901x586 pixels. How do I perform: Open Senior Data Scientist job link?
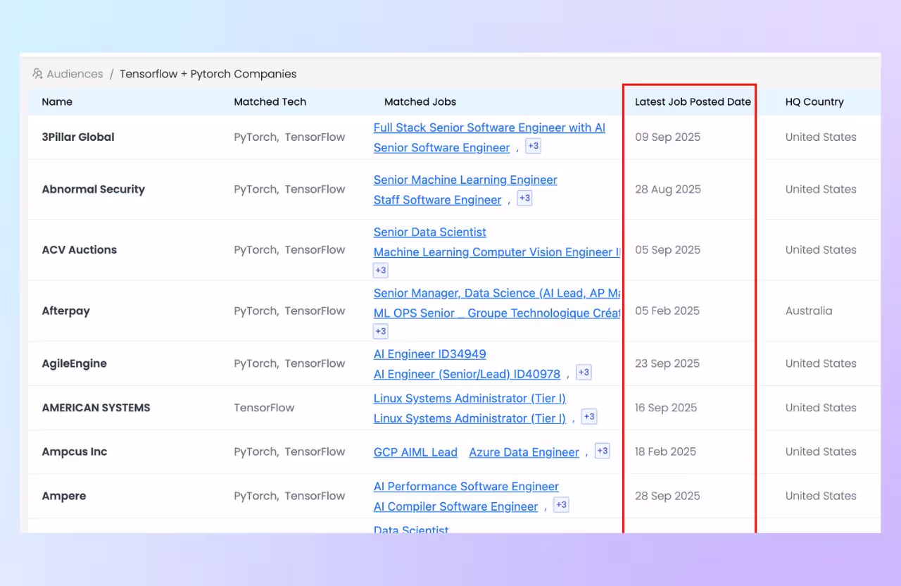(x=430, y=232)
